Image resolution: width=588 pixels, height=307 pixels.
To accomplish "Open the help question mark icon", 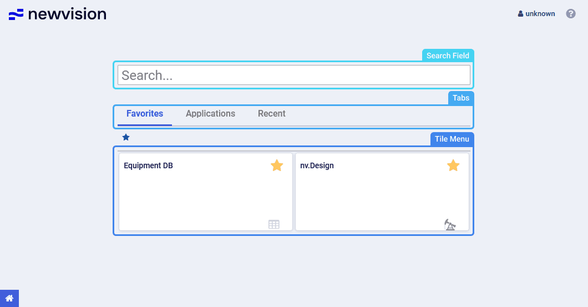I will click(570, 14).
